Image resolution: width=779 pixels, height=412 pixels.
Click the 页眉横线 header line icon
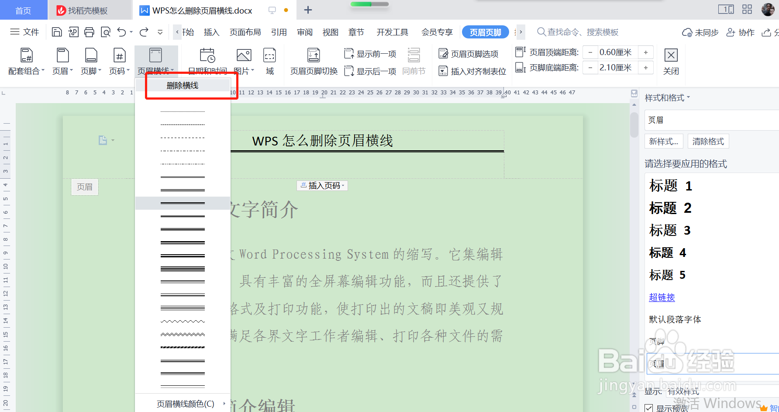(155, 55)
